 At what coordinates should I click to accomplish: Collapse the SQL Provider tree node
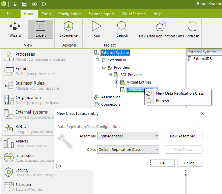tap(110, 75)
